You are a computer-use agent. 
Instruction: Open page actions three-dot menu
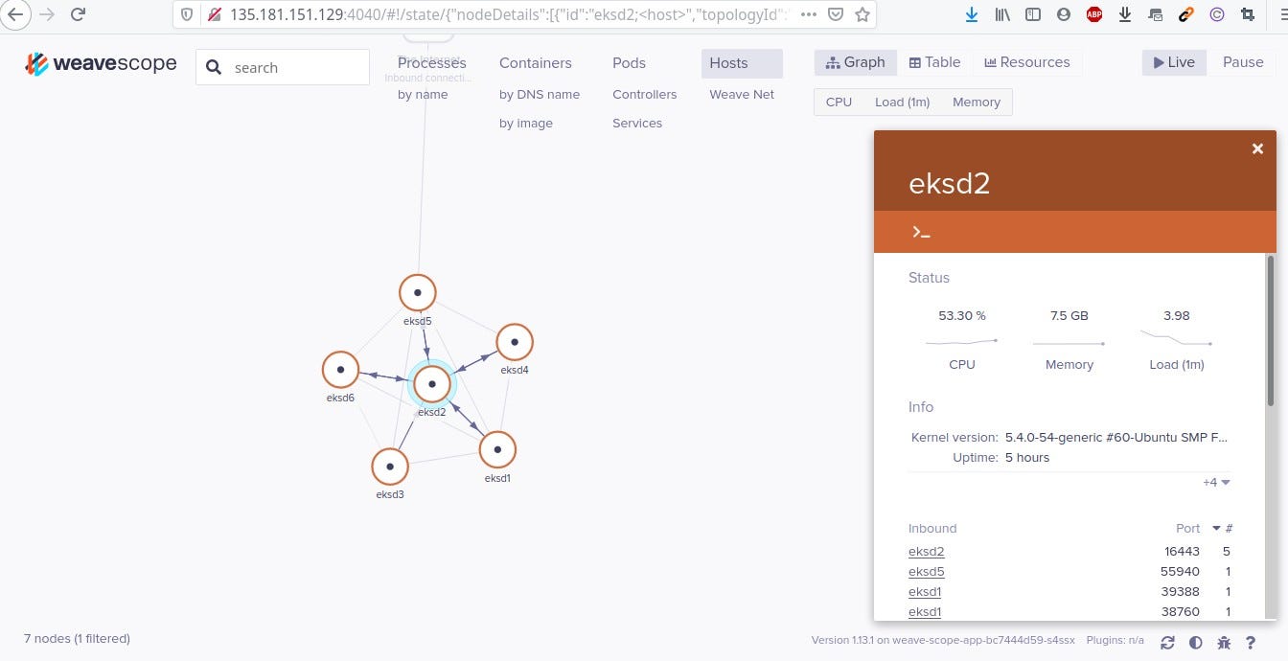[809, 14]
